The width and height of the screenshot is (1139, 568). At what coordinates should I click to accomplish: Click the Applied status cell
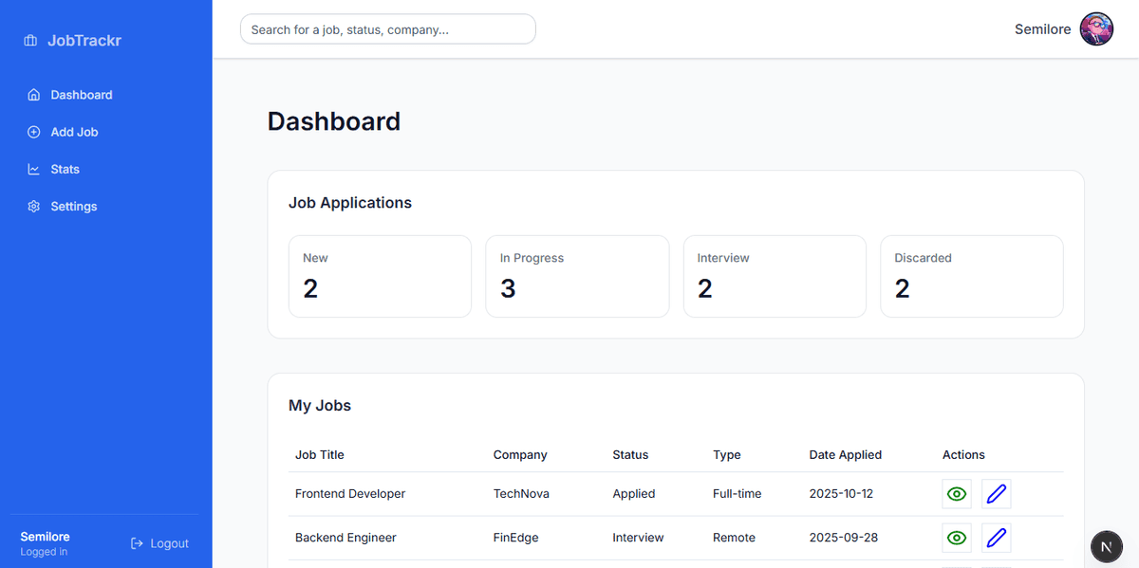[634, 494]
